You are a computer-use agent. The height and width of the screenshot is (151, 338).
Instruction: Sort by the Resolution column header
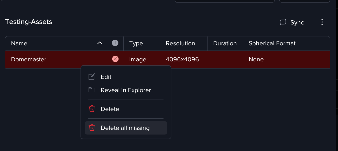coord(180,44)
